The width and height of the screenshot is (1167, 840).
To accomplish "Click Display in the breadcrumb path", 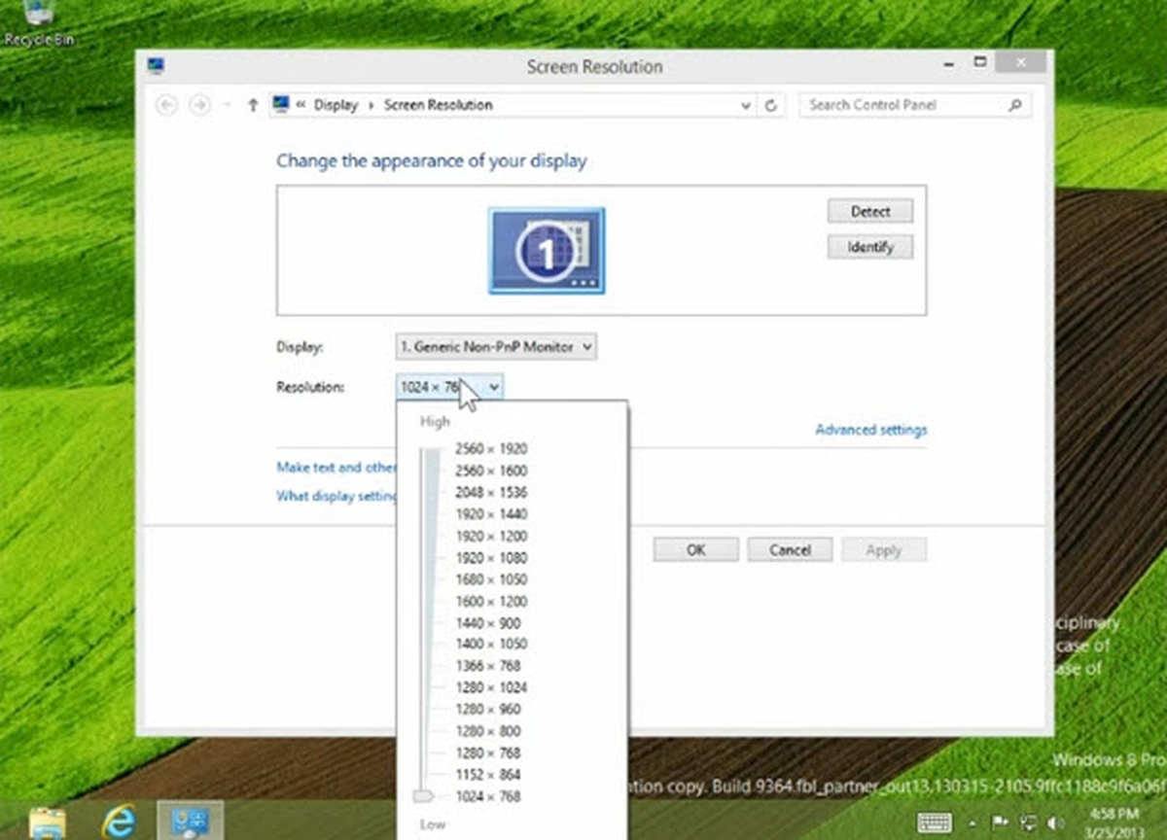I will [336, 105].
